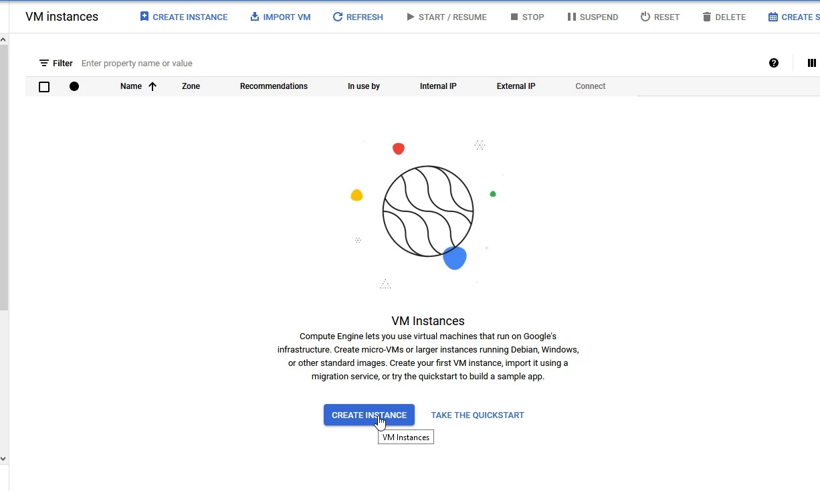
Task: Tick the select-all checkbox in table header
Action: (44, 86)
